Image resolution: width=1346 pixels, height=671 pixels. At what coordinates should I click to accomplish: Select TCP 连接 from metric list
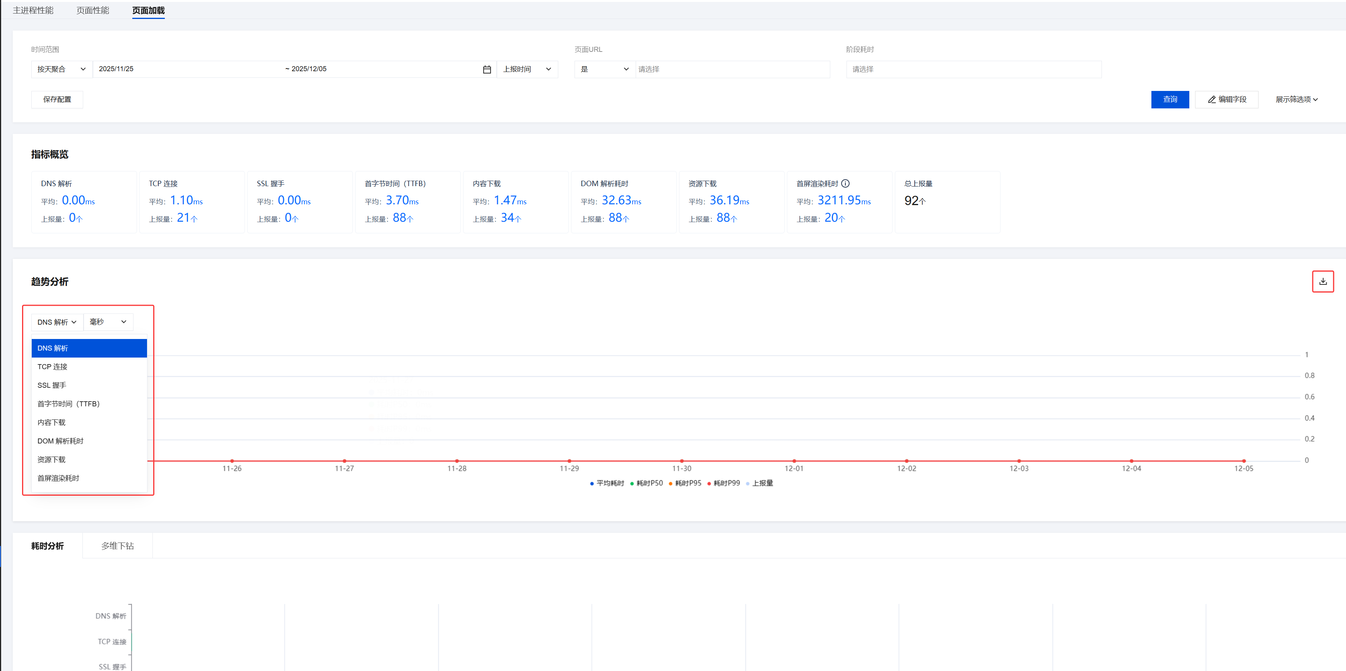pos(53,367)
